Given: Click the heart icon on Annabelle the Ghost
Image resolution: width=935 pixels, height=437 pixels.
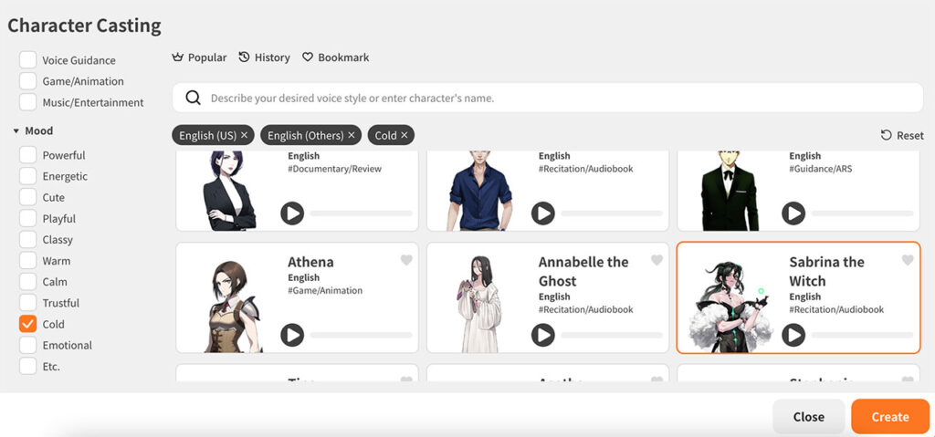Looking at the screenshot, I should pyautogui.click(x=657, y=260).
